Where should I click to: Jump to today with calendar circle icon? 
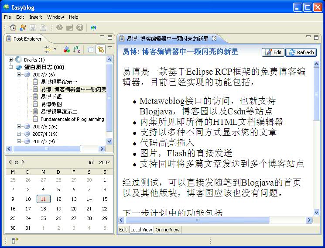point(17,162)
